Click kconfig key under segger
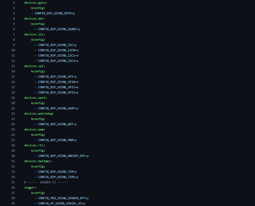 pyautogui.click(x=38, y=193)
